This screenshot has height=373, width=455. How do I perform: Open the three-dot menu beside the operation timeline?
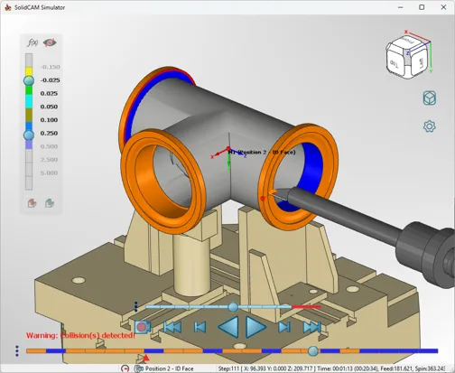tap(17, 351)
